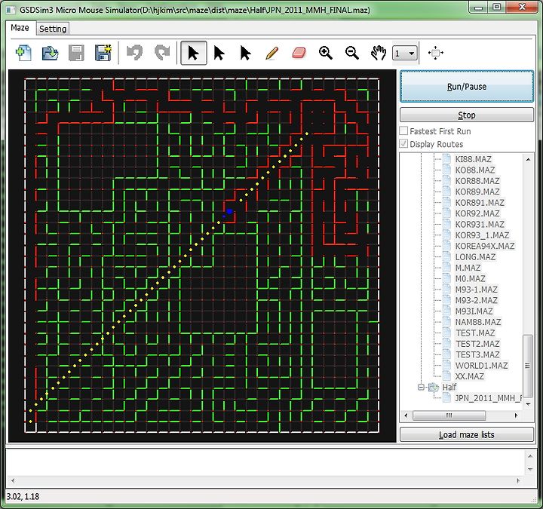Click the log panel scroll left arrow
This screenshot has height=509, width=543.
[13, 480]
